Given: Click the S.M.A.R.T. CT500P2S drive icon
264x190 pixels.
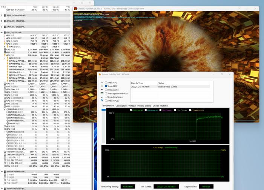Looking at the screenshot, I should (x=5, y=21).
